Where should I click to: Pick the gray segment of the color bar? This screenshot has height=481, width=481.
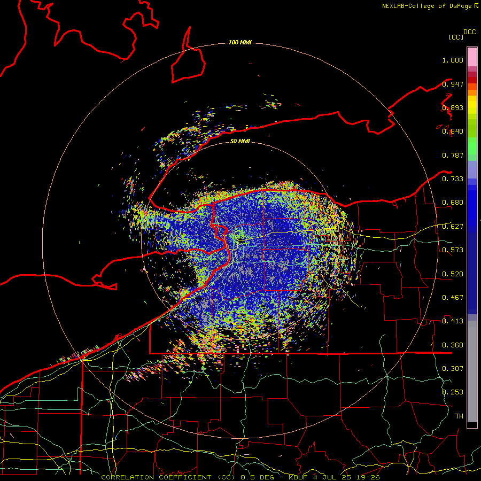[472, 371]
